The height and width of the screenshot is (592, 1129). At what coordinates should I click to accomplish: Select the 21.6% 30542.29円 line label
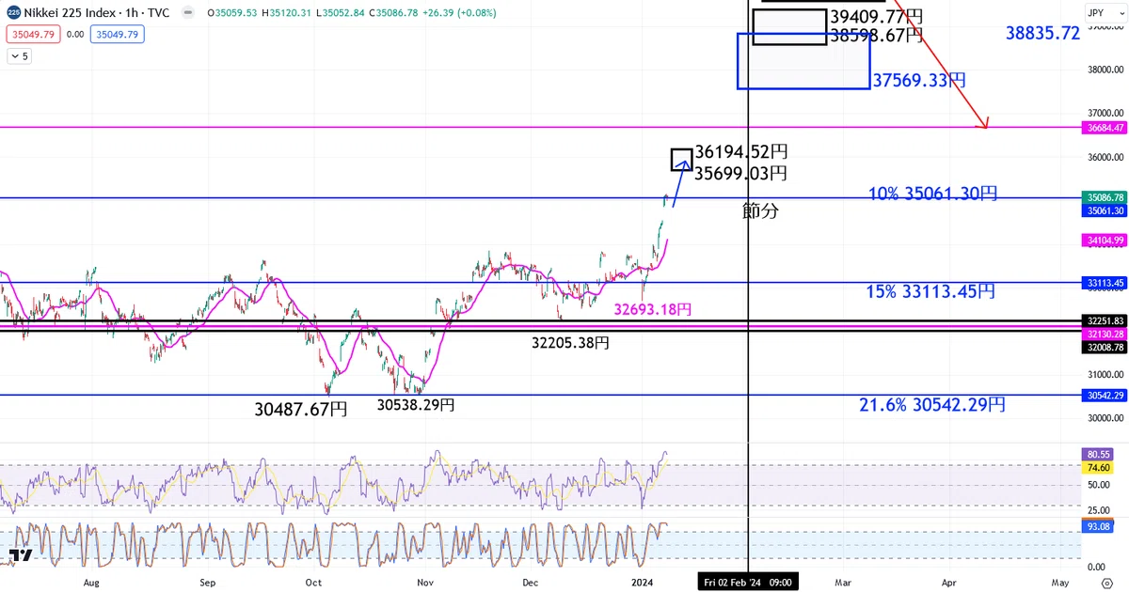coord(932,405)
